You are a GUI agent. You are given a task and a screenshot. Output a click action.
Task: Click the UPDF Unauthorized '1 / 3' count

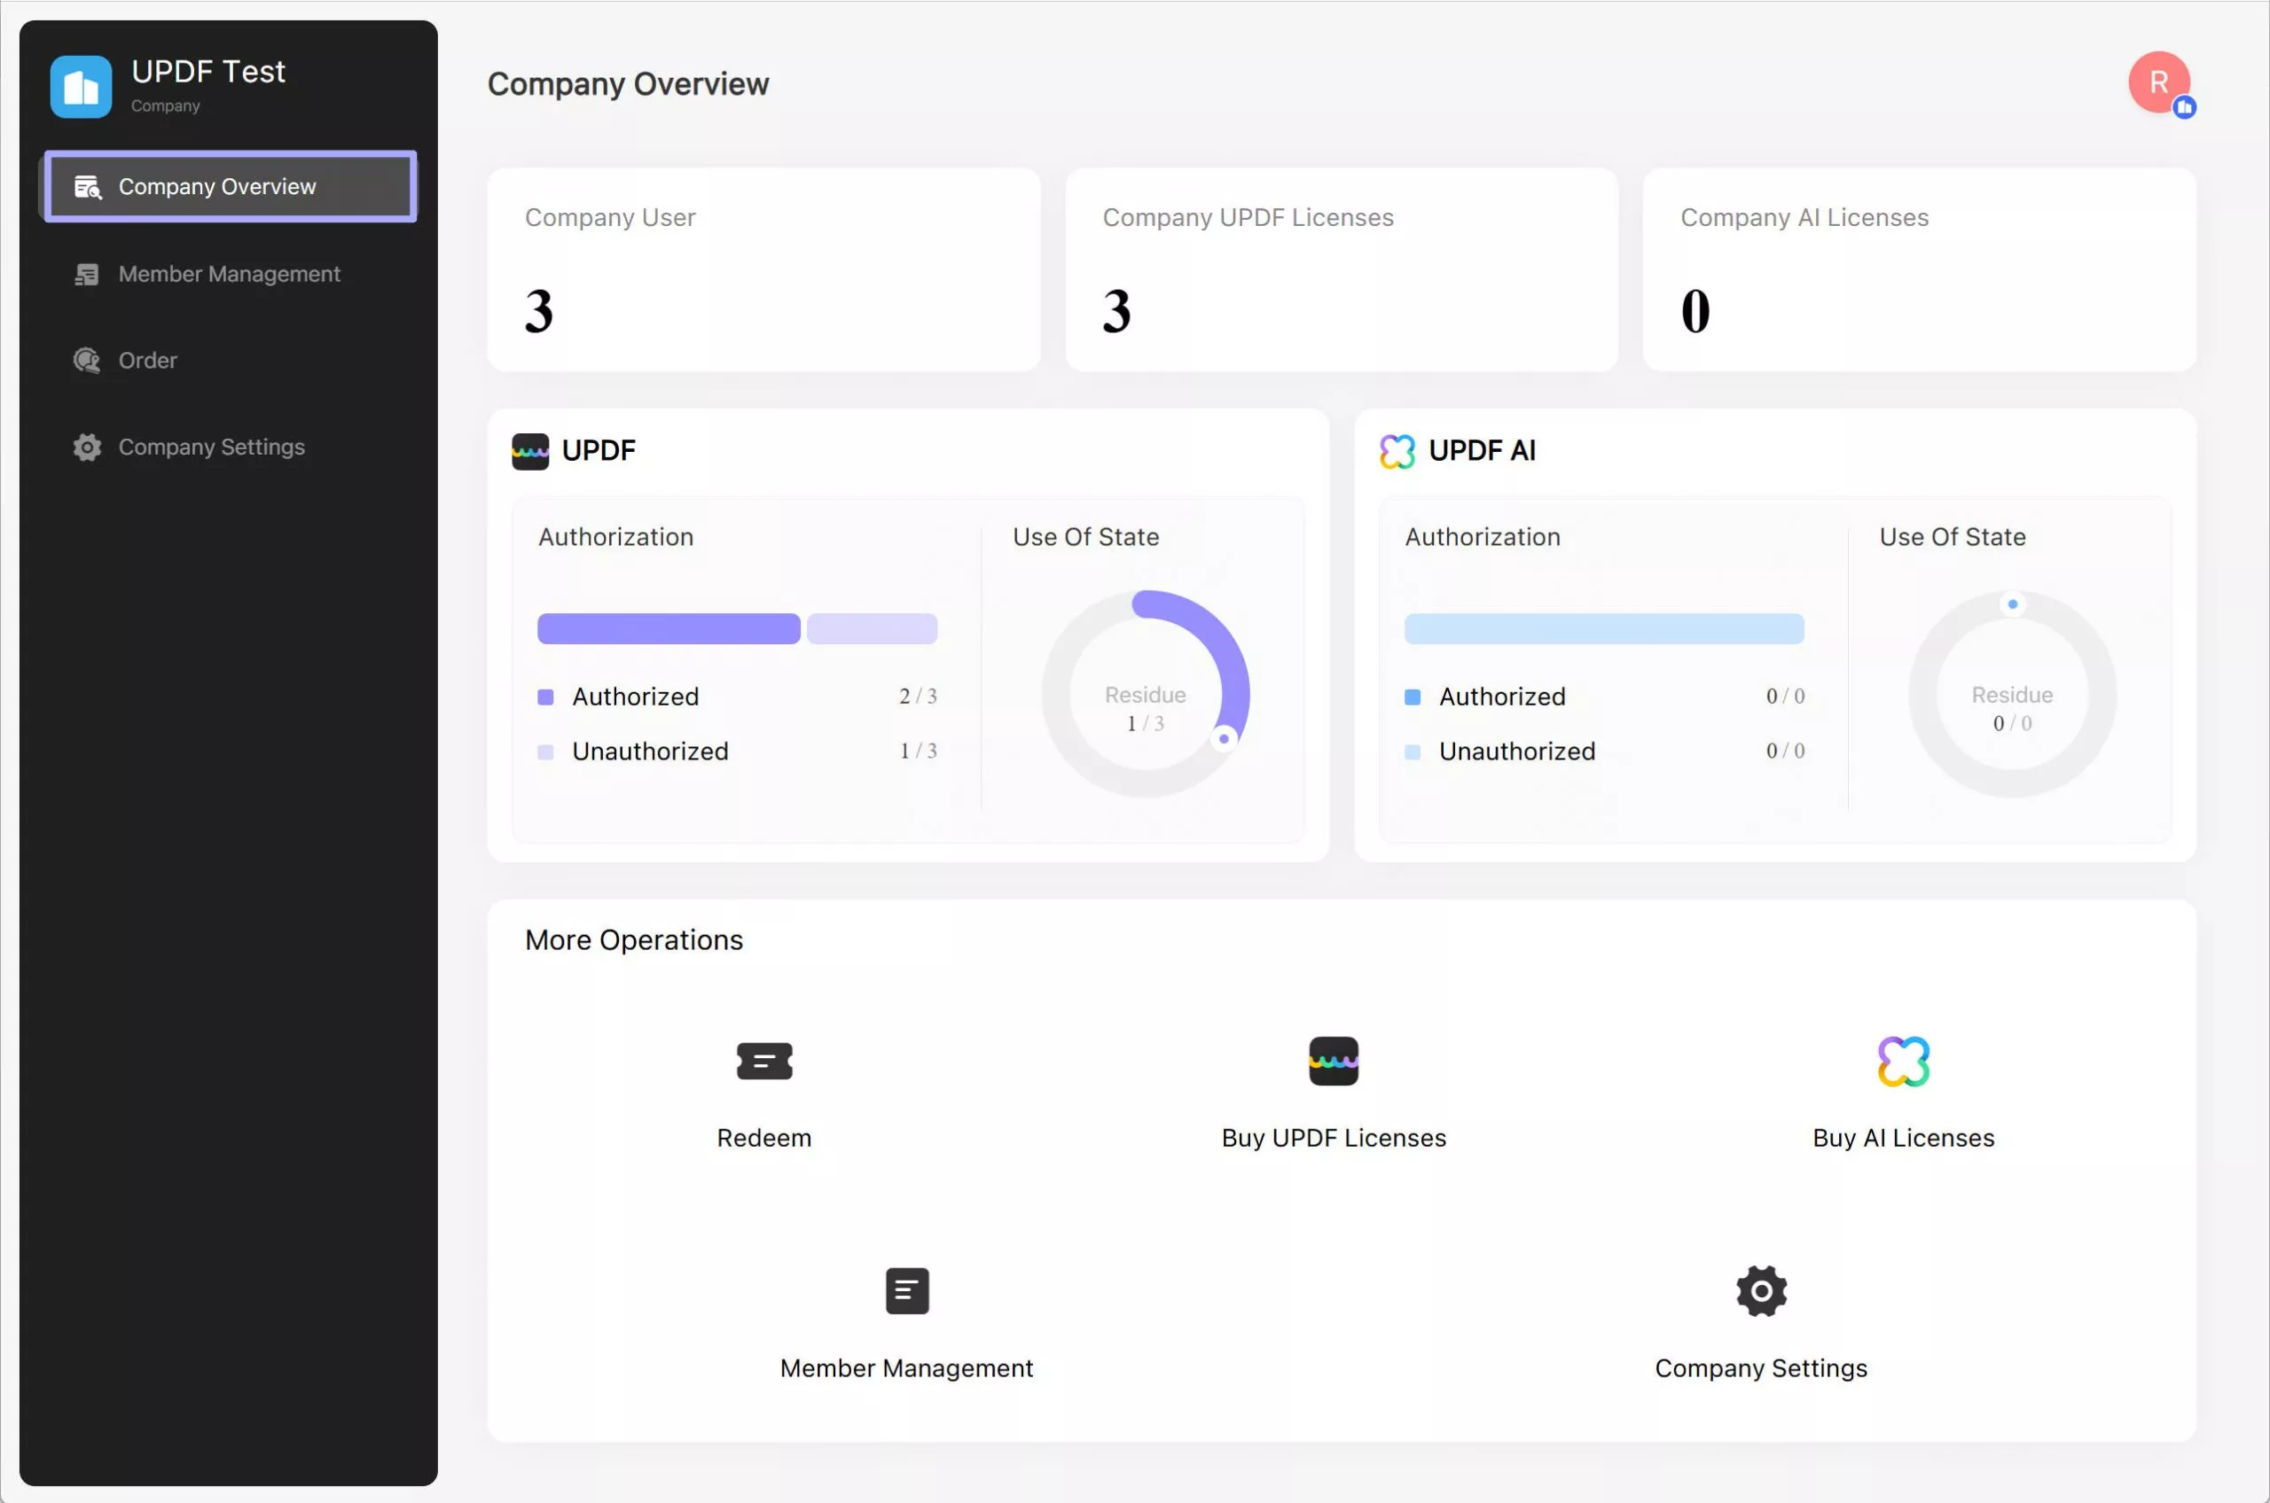[x=918, y=751]
